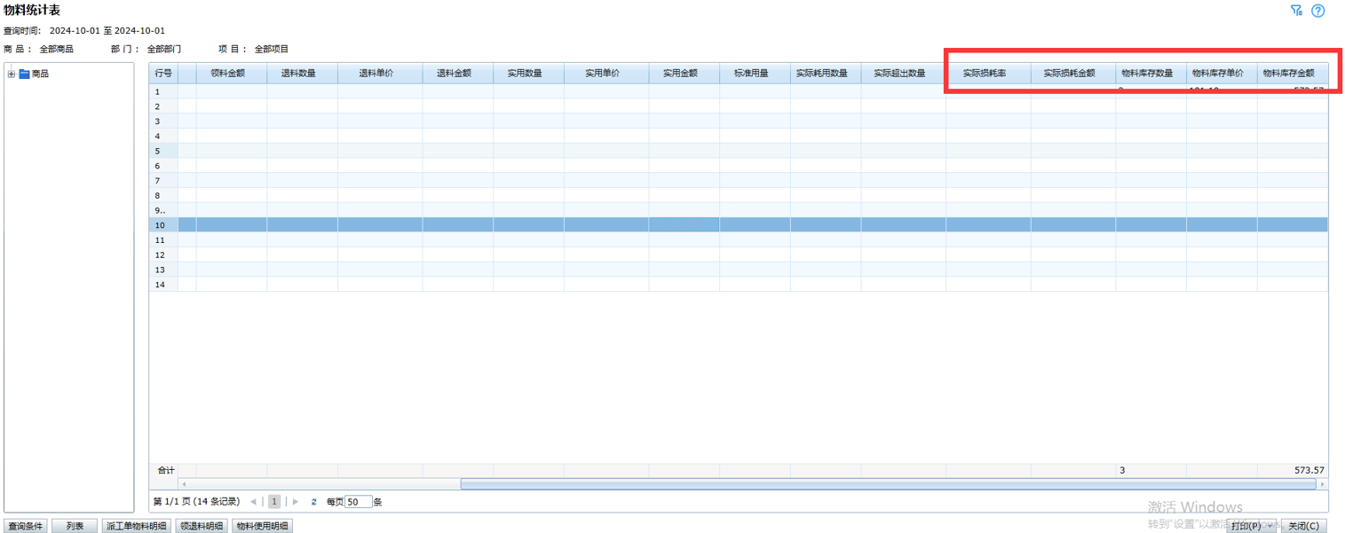This screenshot has height=533, width=1345.
Task: Open 领退料明细 details
Action: [202, 526]
